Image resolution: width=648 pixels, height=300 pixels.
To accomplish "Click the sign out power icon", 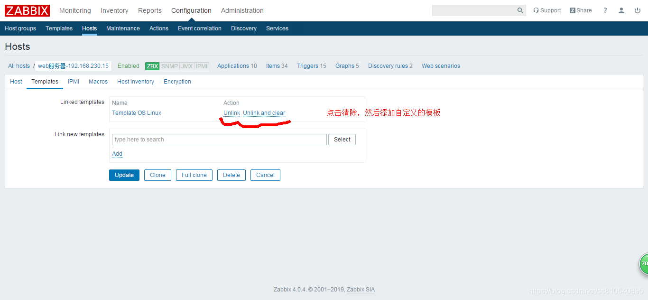I will (638, 10).
